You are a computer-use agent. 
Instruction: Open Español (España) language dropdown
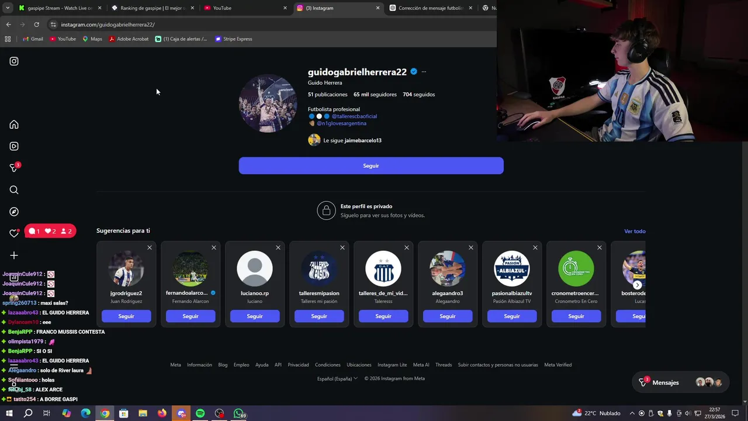click(337, 378)
